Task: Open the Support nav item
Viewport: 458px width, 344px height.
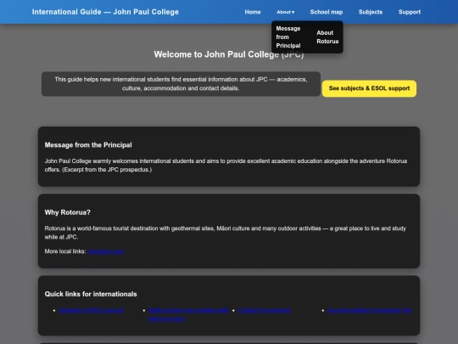Action: 410,12
